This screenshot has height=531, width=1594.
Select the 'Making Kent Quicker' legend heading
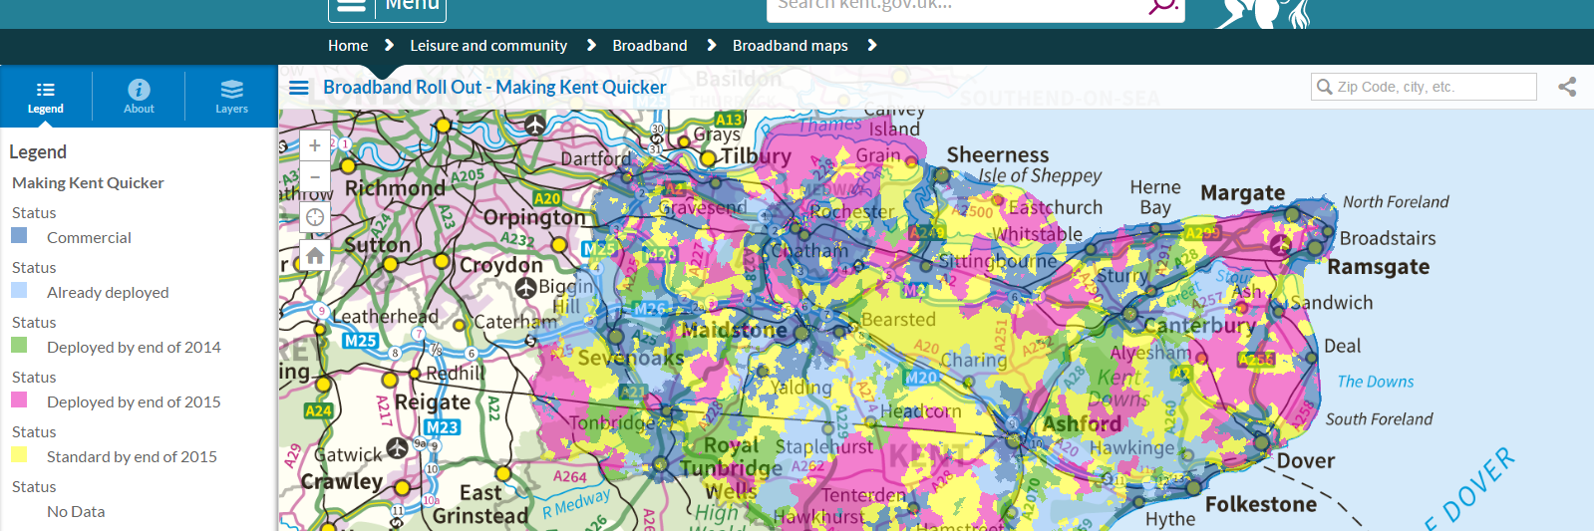(88, 183)
